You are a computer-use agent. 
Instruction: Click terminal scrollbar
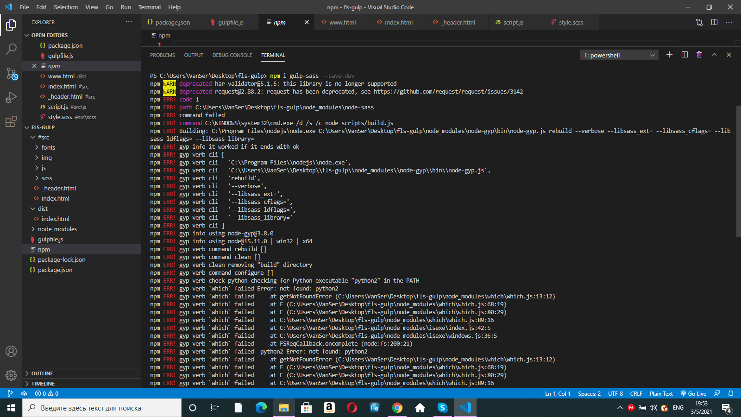pos(739,171)
